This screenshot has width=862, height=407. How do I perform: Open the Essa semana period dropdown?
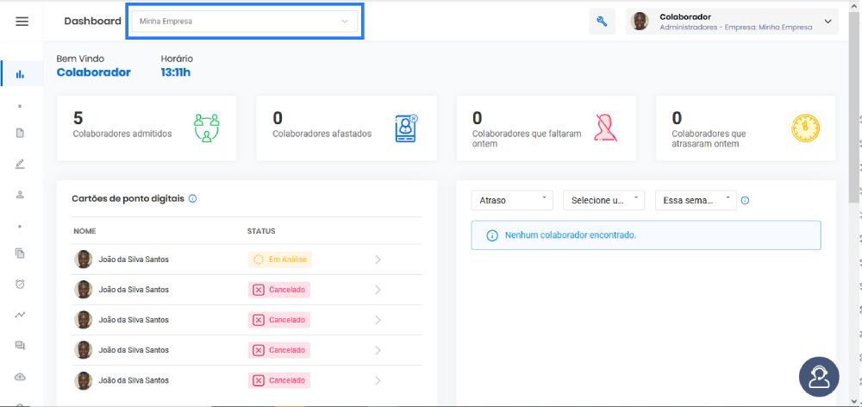click(x=696, y=200)
